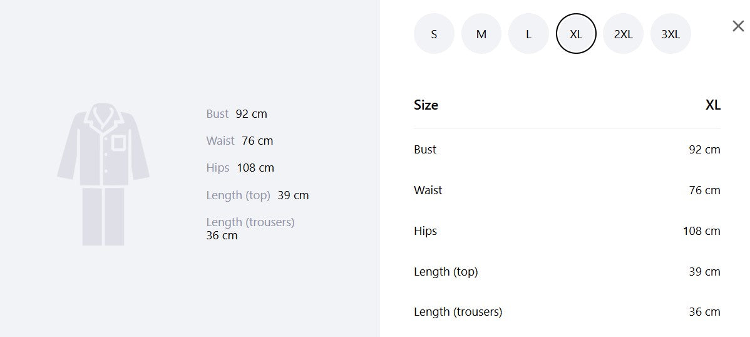Image resolution: width=750 pixels, height=337 pixels.
Task: Click the Hips row in size table
Action: pos(567,231)
